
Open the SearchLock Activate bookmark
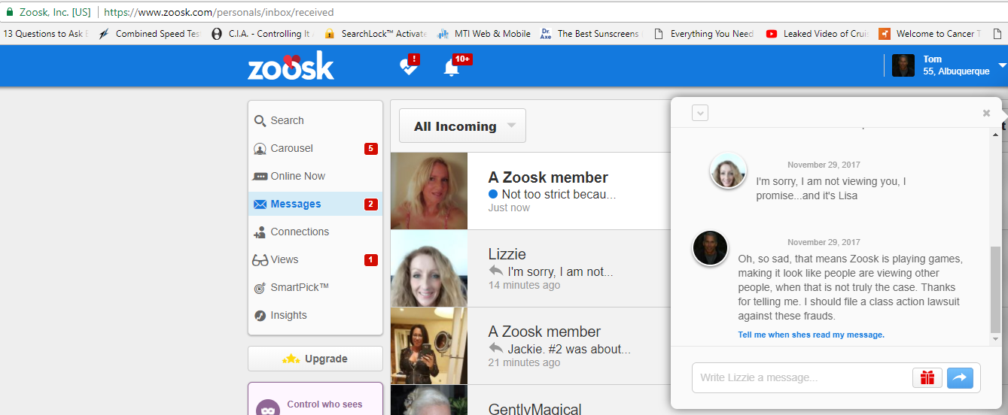pyautogui.click(x=376, y=34)
